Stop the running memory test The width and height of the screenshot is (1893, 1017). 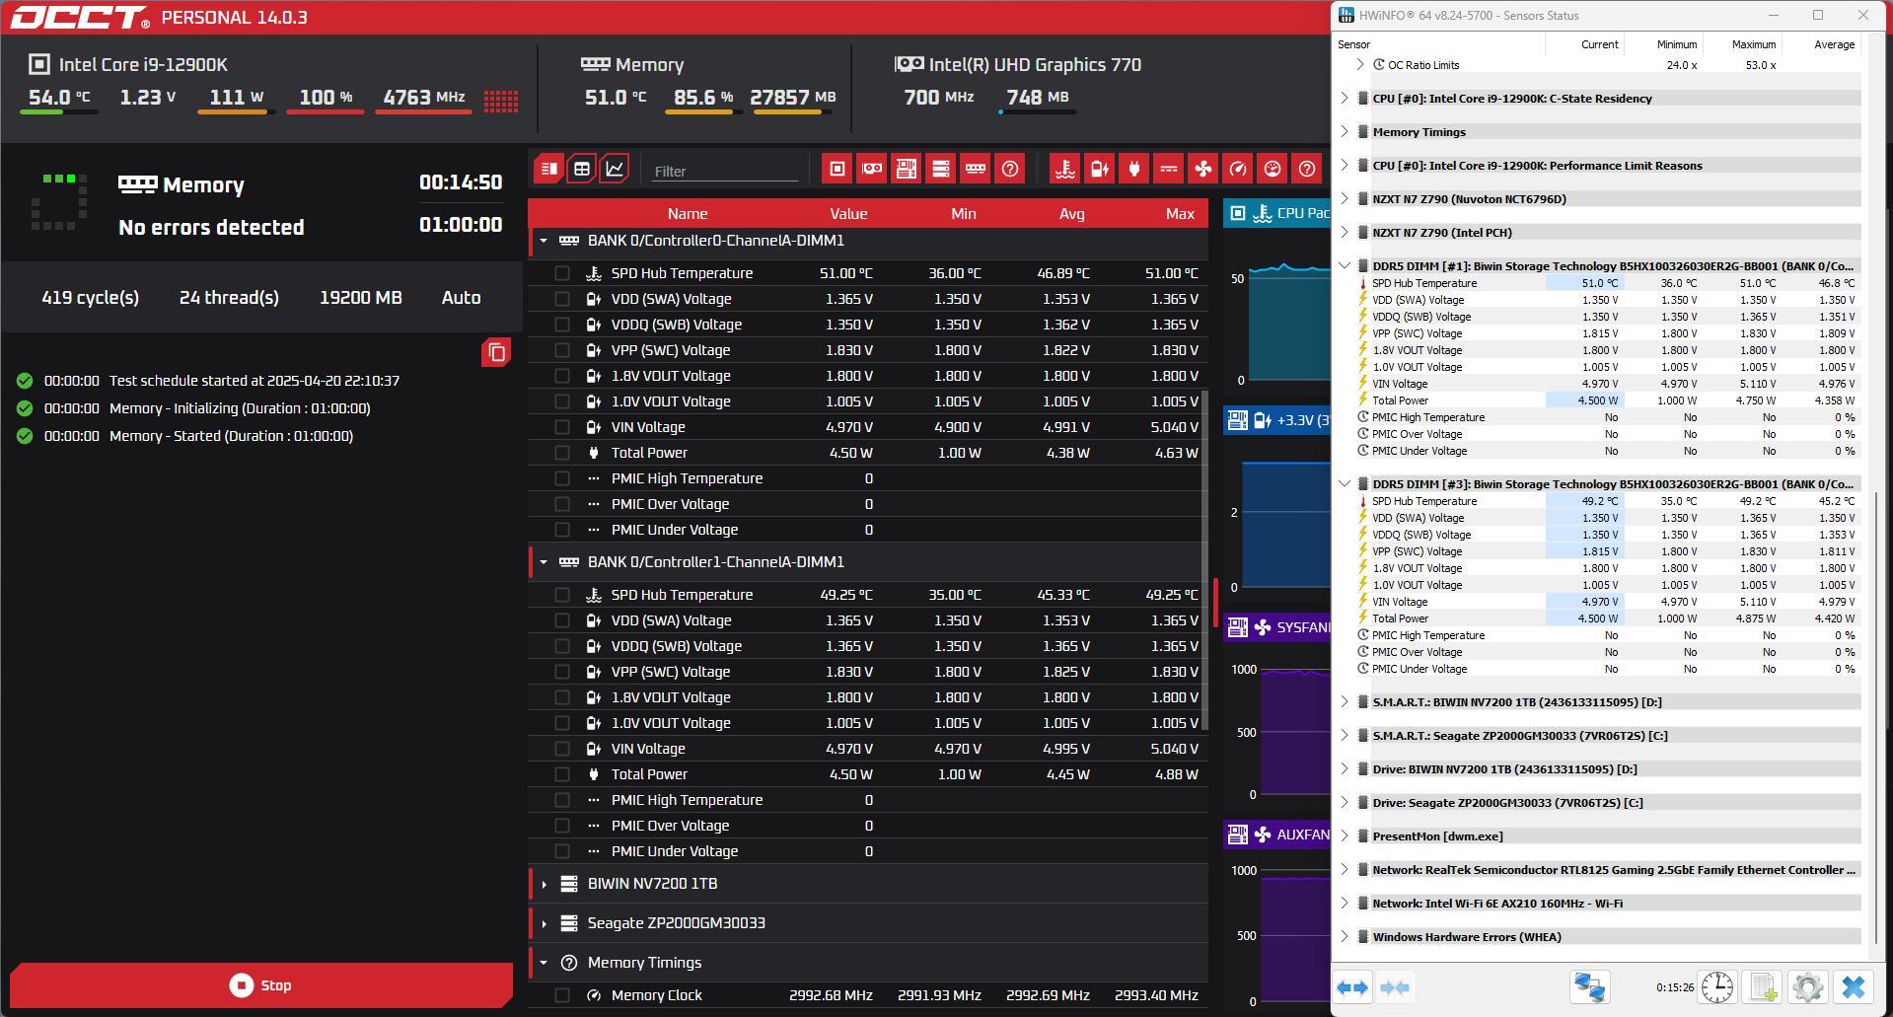[261, 985]
